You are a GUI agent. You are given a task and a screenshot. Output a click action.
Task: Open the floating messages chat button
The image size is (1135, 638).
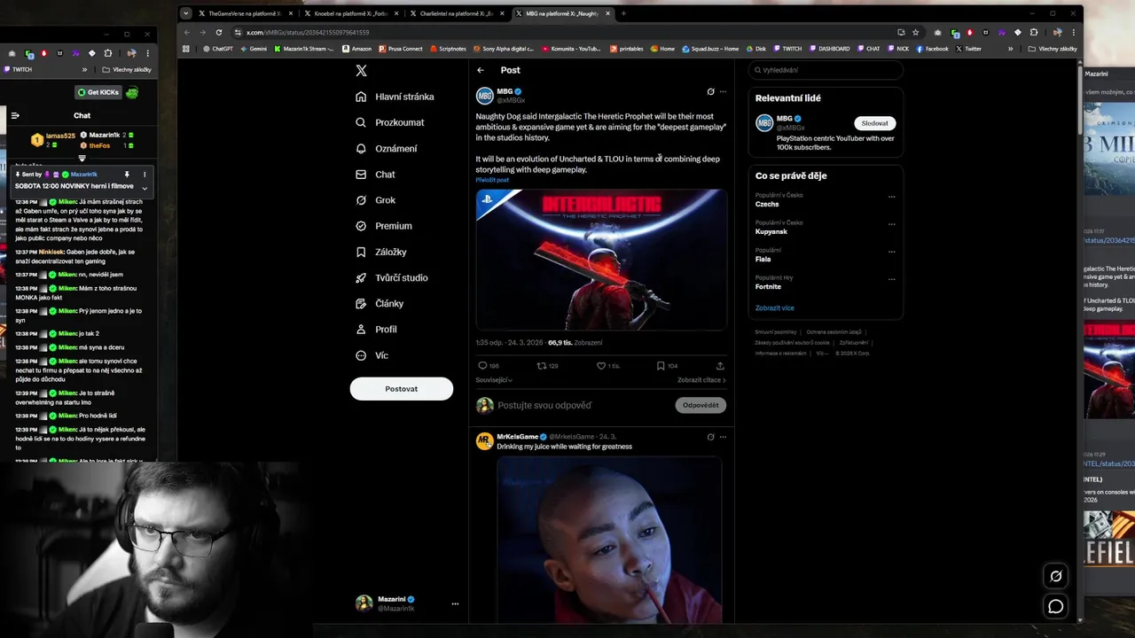[x=1055, y=606]
